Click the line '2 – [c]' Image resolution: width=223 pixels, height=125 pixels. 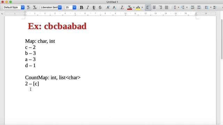[x=32, y=84]
